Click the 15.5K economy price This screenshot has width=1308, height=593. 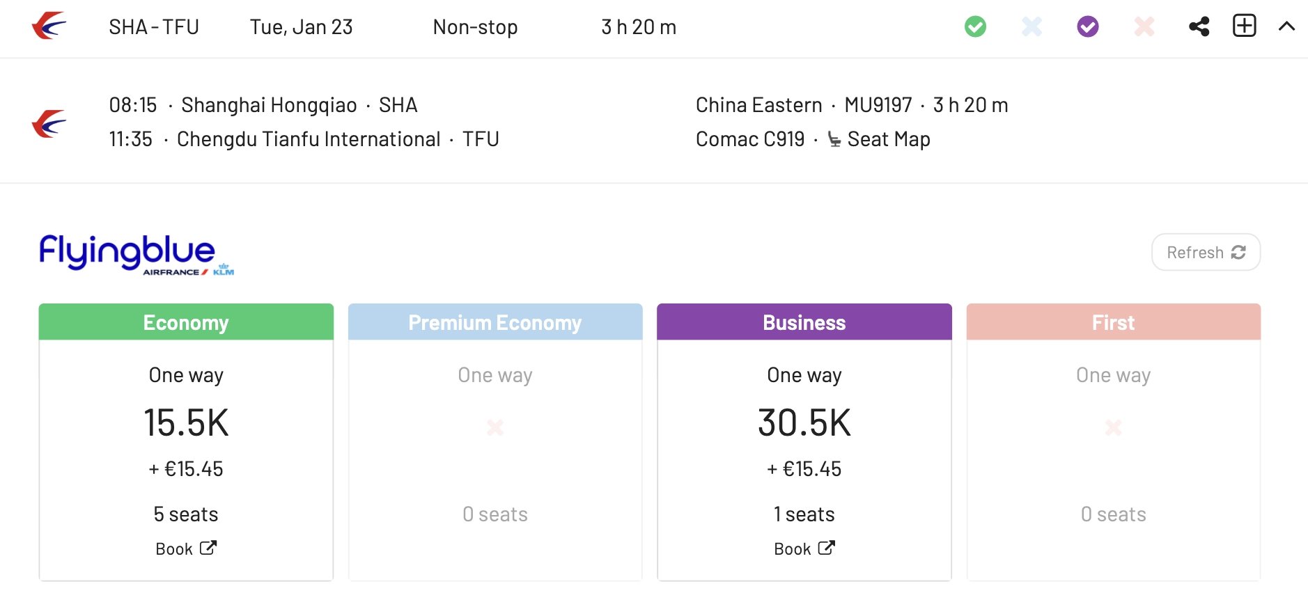pyautogui.click(x=186, y=422)
